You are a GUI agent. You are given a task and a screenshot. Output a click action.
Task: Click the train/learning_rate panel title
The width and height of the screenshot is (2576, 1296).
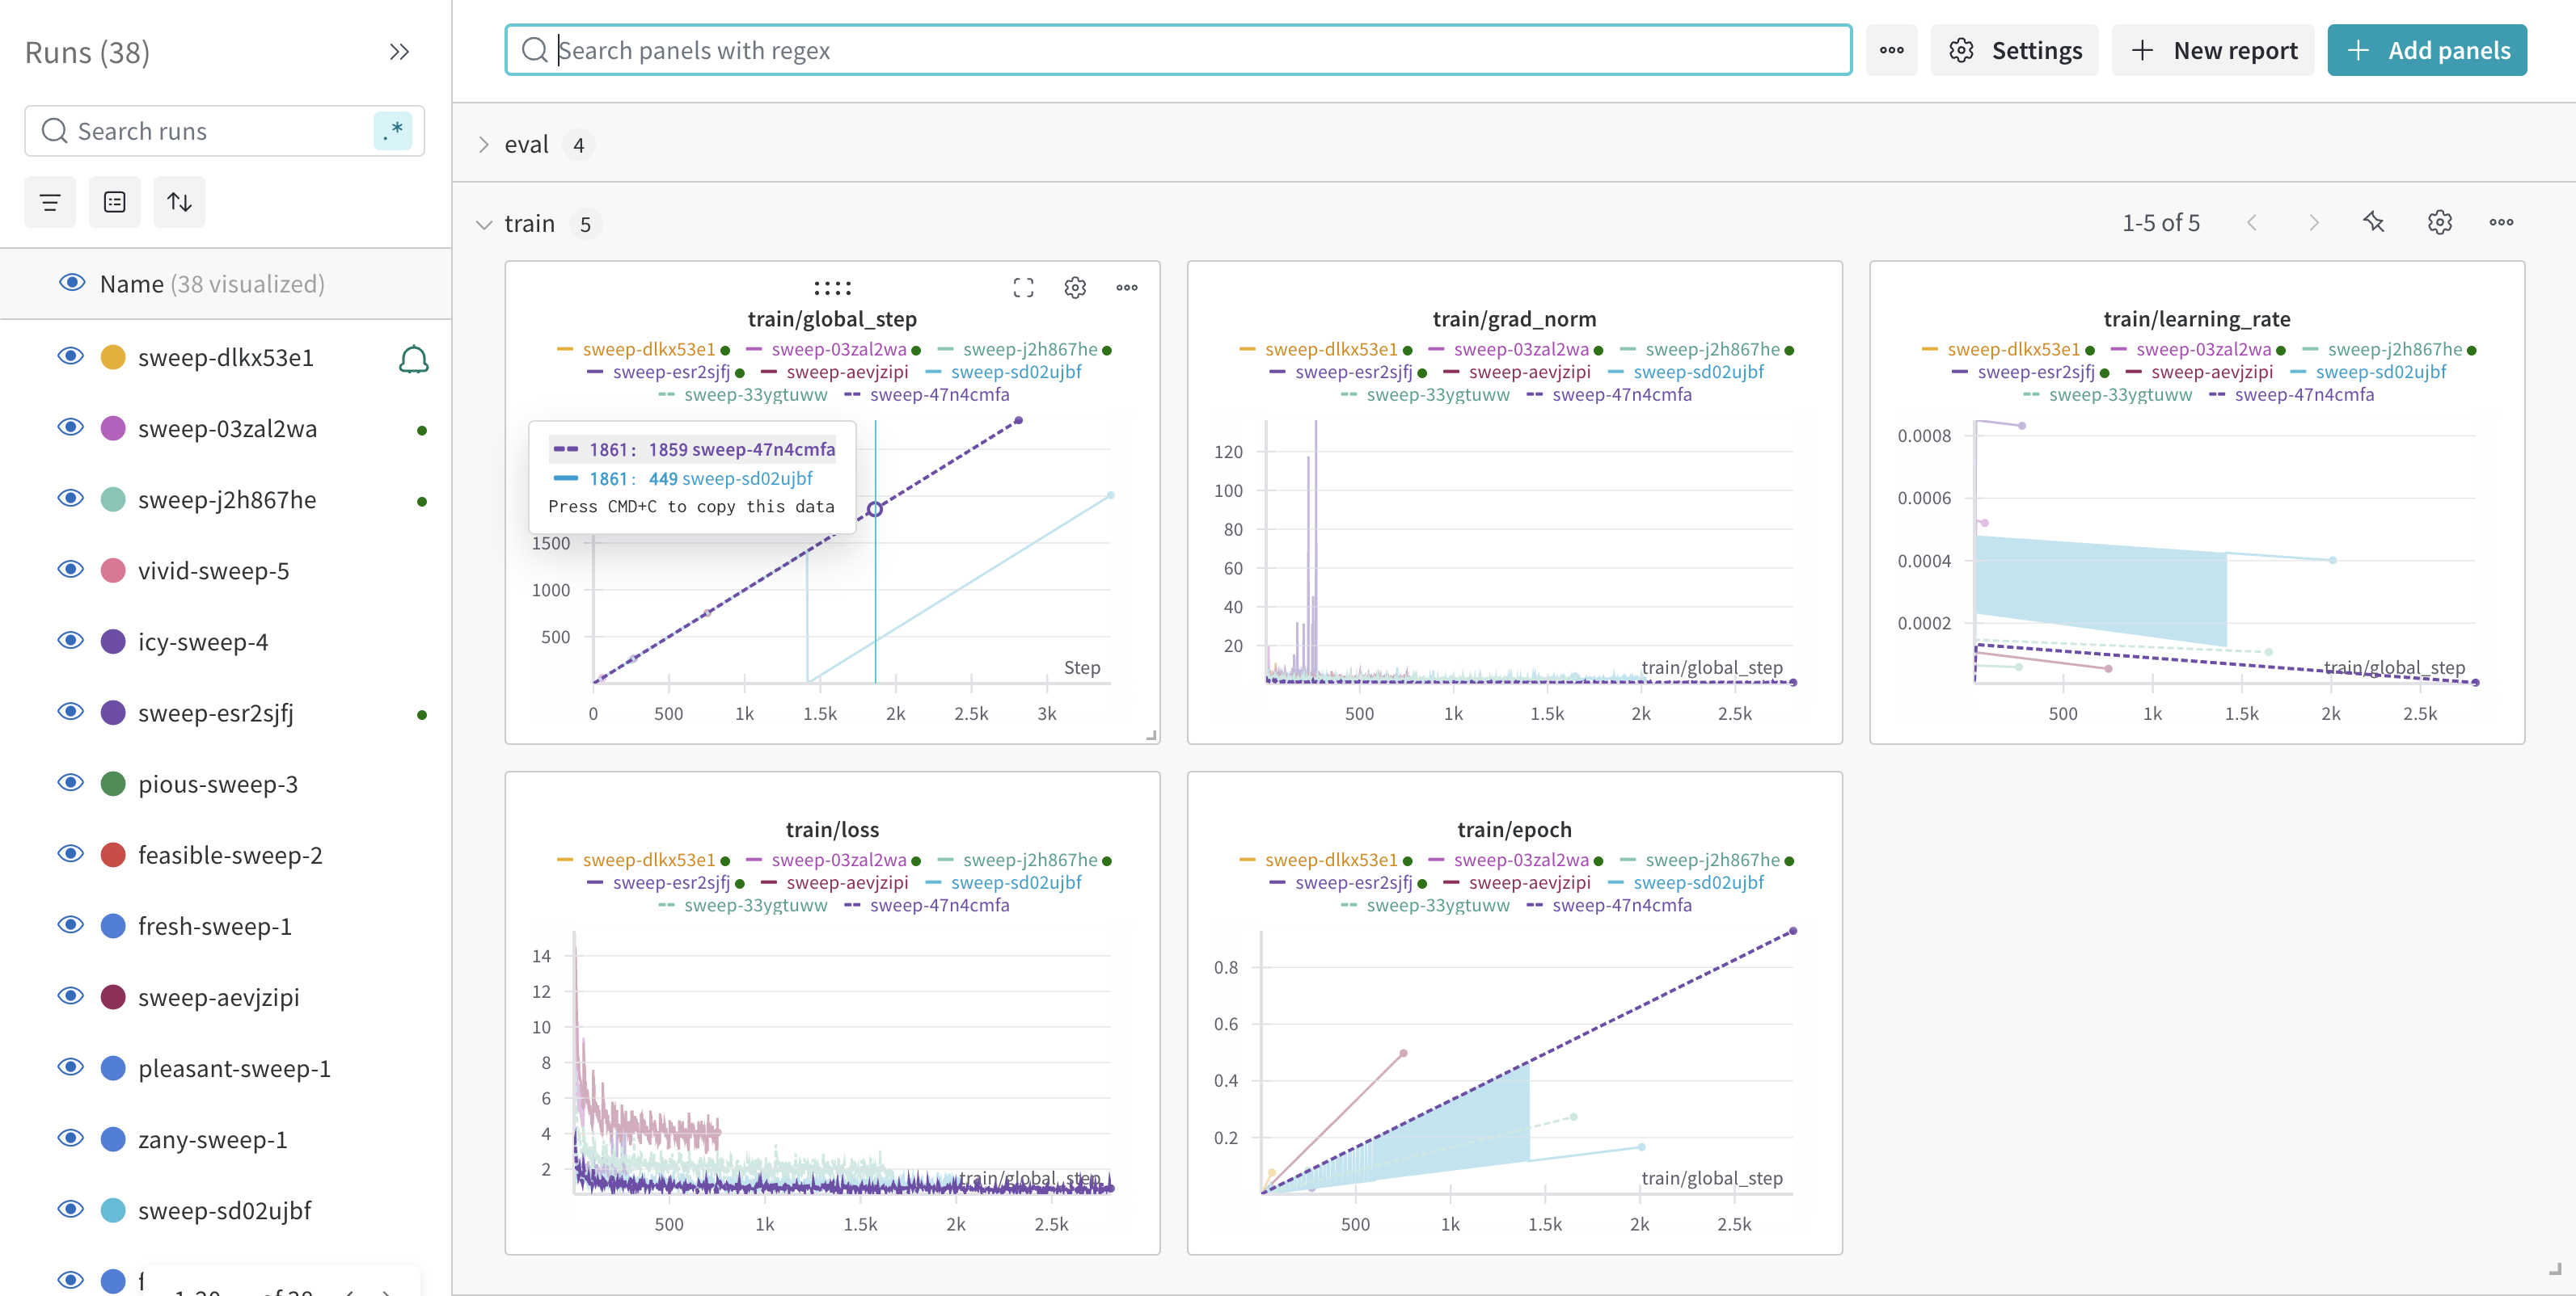pos(2197,319)
